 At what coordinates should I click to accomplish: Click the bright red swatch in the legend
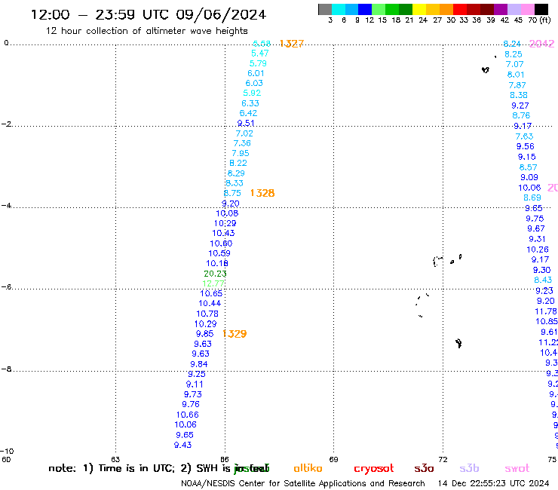[x=460, y=9]
